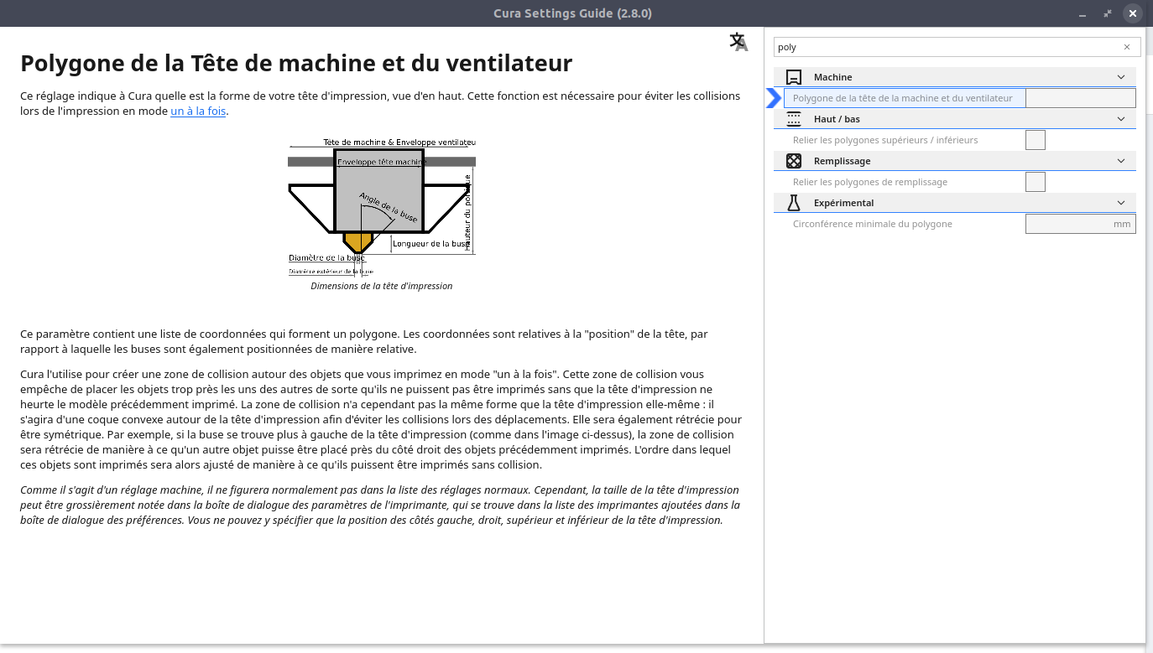Open the translation language icon
1153x653 pixels.
click(x=738, y=42)
